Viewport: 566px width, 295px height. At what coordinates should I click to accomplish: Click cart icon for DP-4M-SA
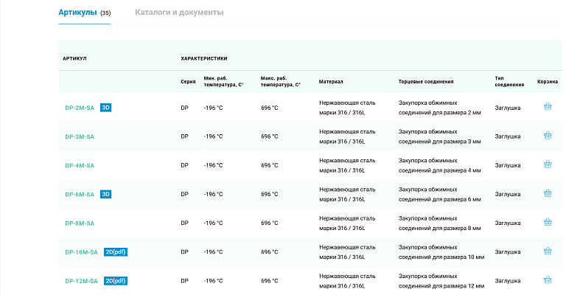coord(548,165)
